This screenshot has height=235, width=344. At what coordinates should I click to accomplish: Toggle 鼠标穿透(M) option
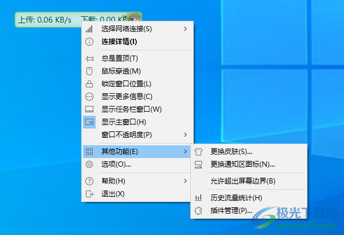(137, 71)
